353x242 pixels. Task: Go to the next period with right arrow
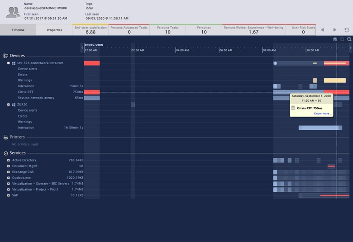pyautogui.click(x=335, y=30)
